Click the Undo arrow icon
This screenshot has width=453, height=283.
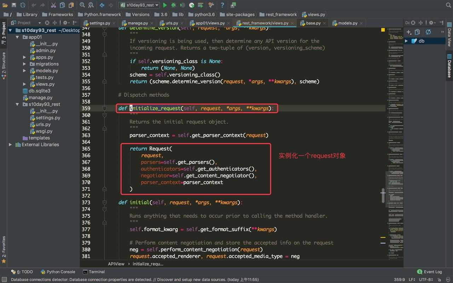[34, 5]
